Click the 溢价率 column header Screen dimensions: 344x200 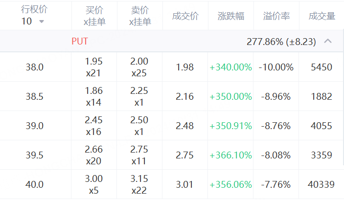pyautogui.click(x=276, y=16)
